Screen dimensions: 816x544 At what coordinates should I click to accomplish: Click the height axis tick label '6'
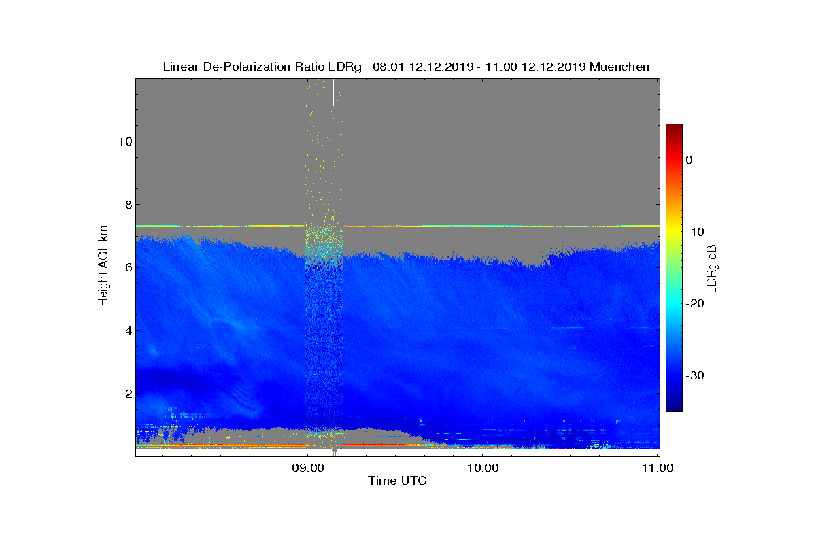click(x=127, y=267)
